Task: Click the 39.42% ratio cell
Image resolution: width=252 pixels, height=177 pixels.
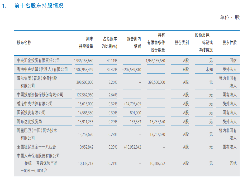Action: [112, 70]
